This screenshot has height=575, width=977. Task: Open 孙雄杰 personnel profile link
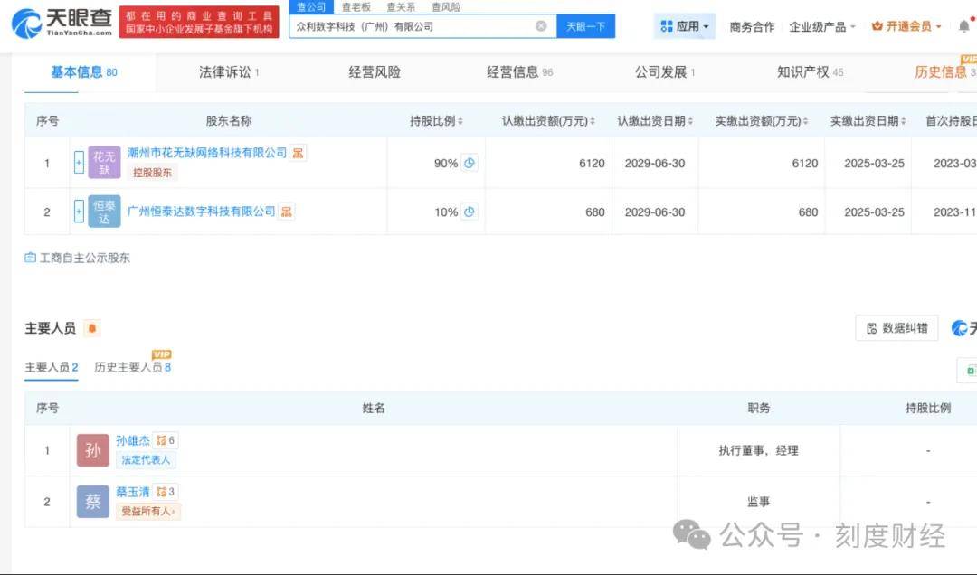pyautogui.click(x=132, y=440)
